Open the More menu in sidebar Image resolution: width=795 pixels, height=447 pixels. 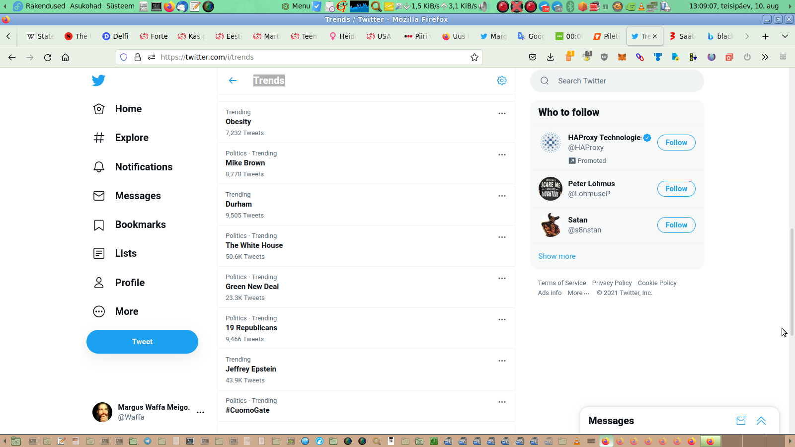[116, 311]
